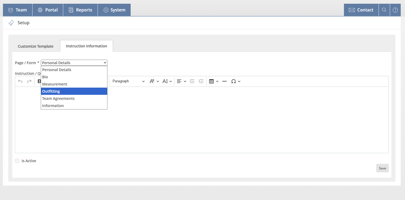Open the search magnifier in header
Screen dimensions: 405x200
(x=384, y=10)
